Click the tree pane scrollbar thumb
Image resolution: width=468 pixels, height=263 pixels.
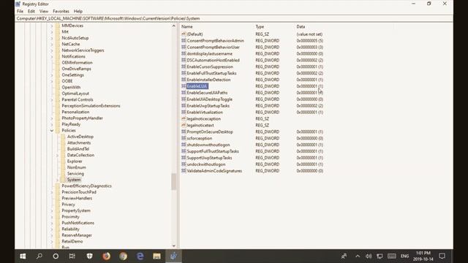pos(174,182)
